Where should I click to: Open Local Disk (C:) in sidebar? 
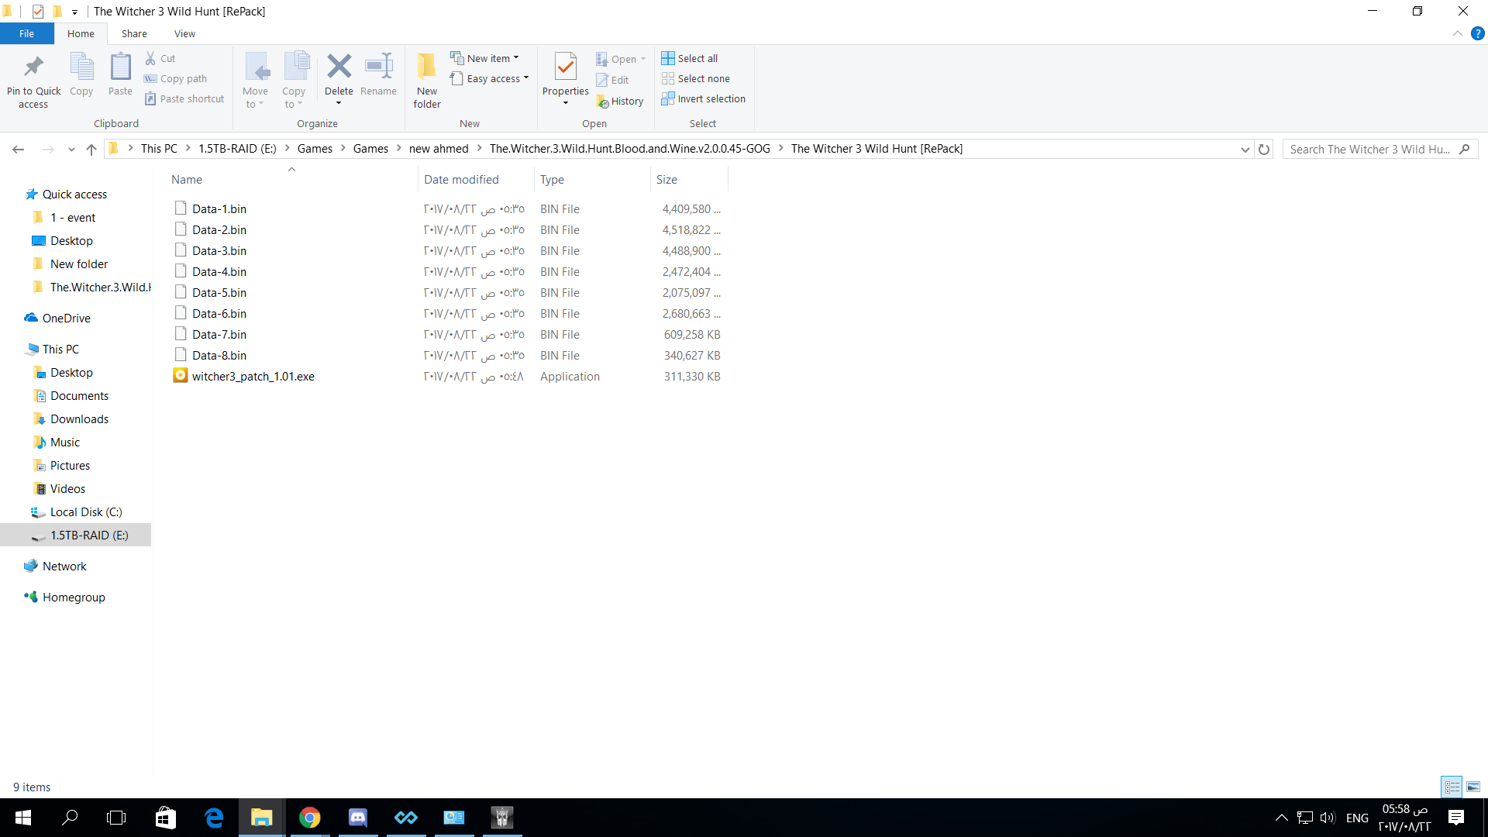pos(85,511)
